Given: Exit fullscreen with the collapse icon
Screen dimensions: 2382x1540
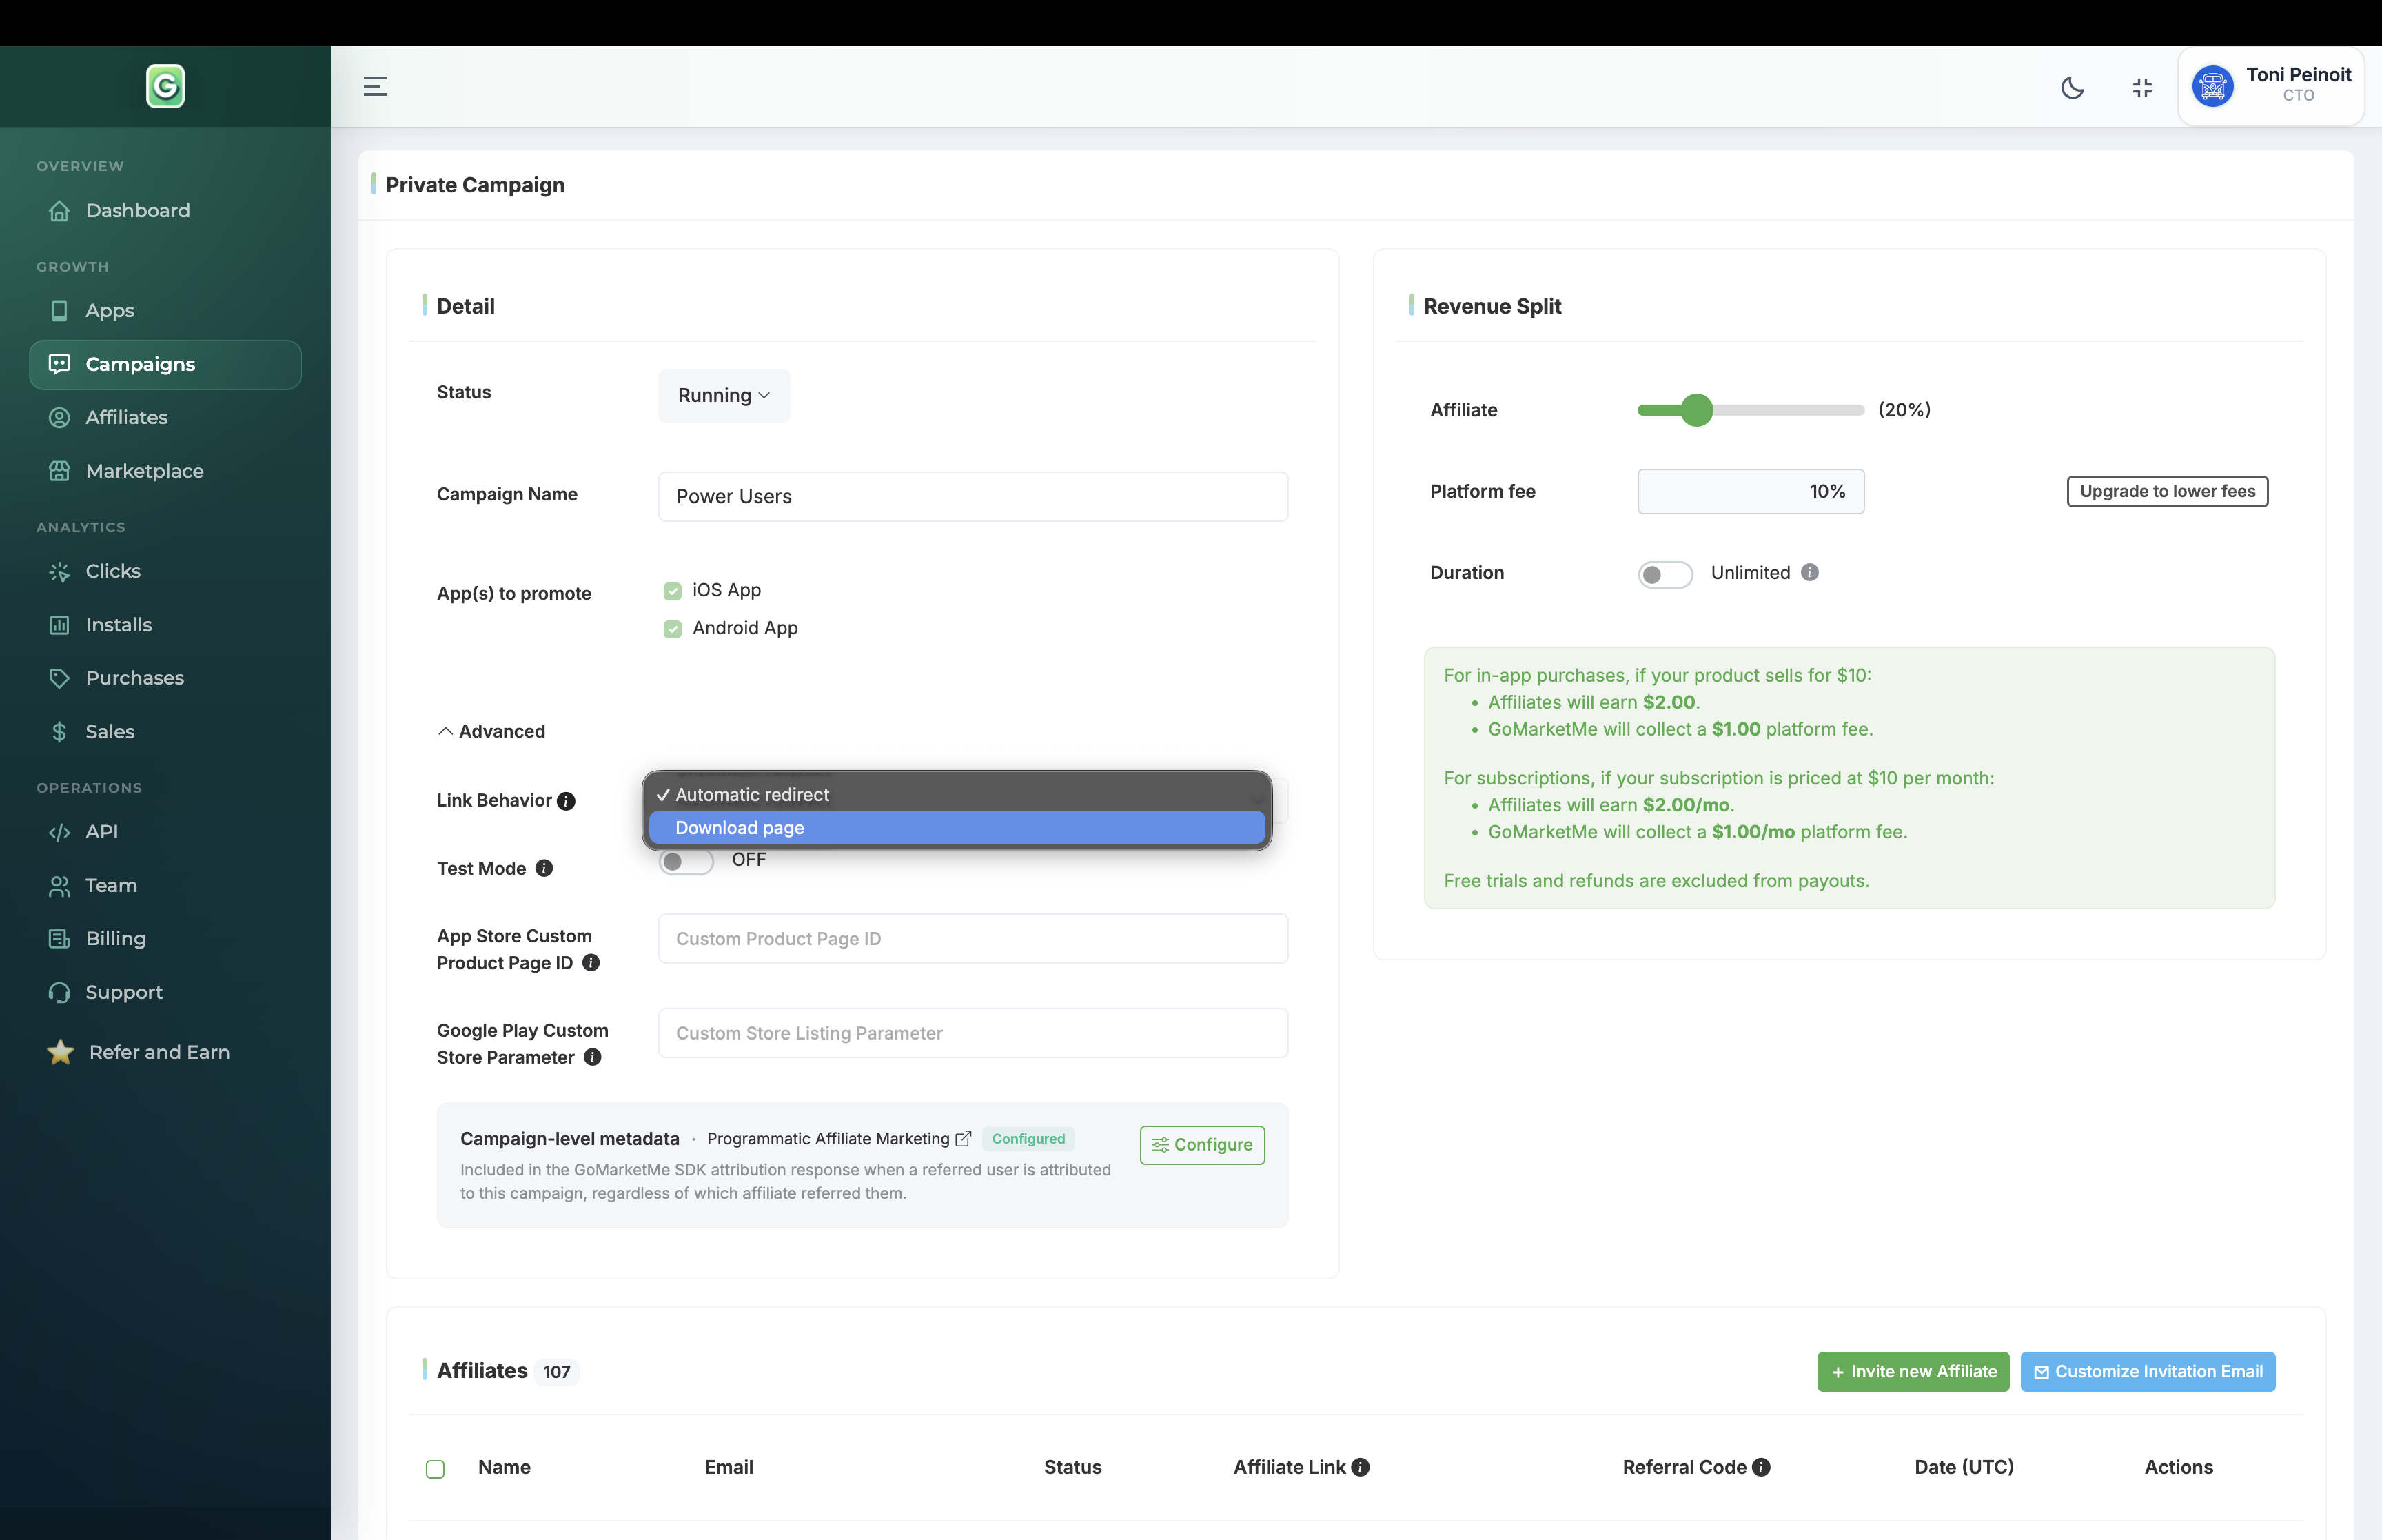Looking at the screenshot, I should point(2142,88).
